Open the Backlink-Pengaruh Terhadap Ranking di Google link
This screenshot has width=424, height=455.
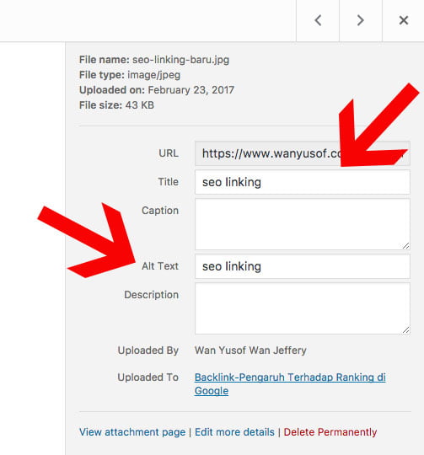(290, 384)
